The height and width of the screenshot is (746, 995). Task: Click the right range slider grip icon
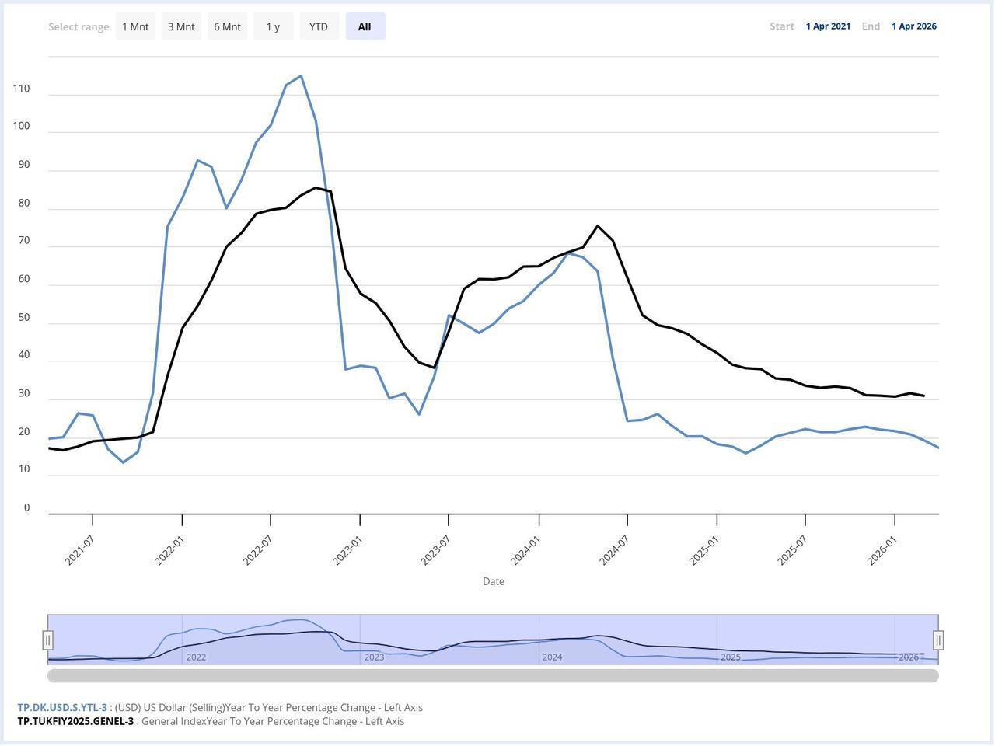tap(938, 640)
